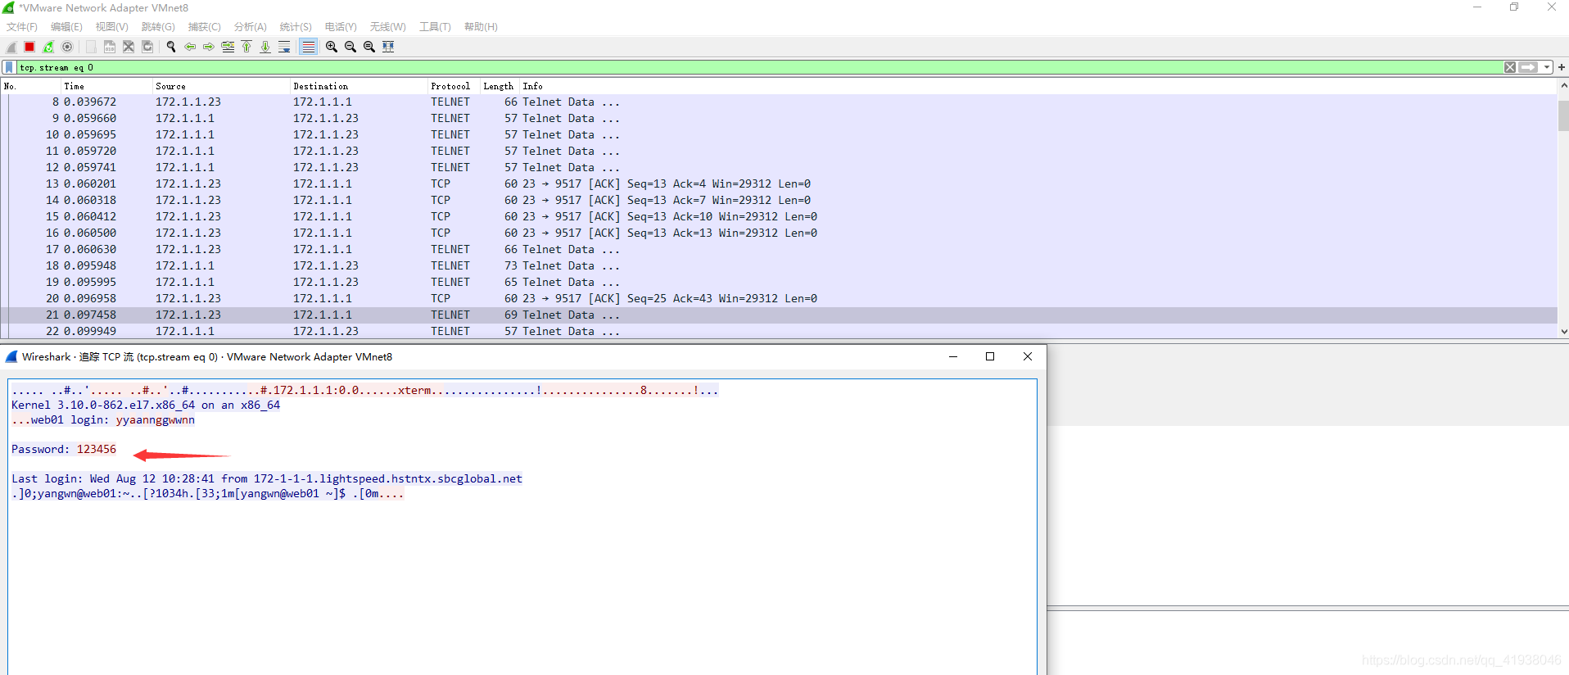Image resolution: width=1569 pixels, height=675 pixels.
Task: Maximize the TCP stream follow window
Action: (x=990, y=356)
